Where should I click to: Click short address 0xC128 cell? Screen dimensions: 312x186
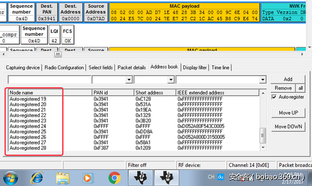click(143, 99)
